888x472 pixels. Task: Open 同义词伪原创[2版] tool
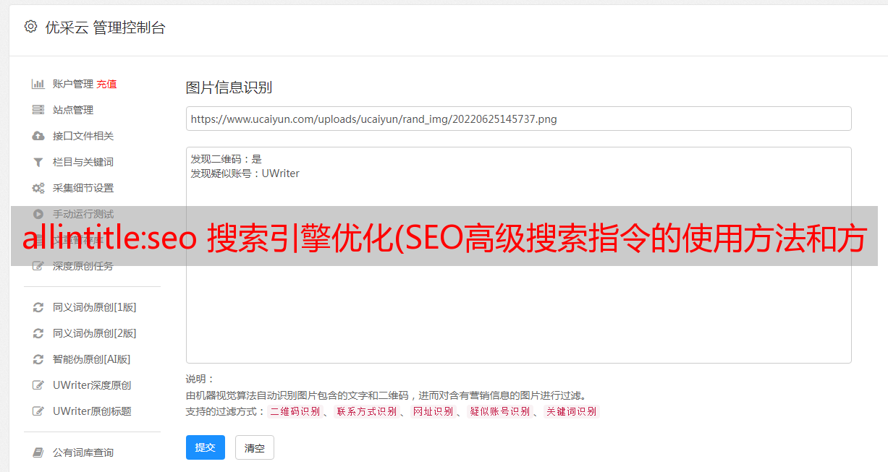pyautogui.click(x=95, y=333)
